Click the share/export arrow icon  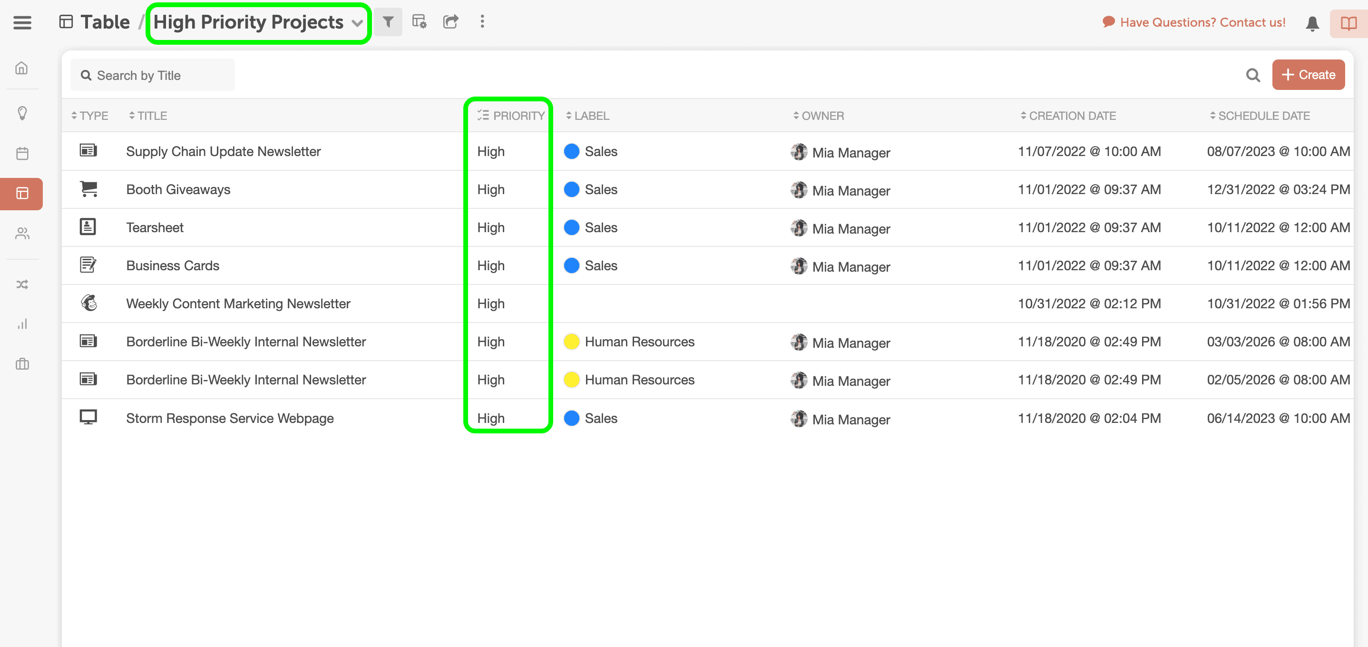[x=450, y=22]
